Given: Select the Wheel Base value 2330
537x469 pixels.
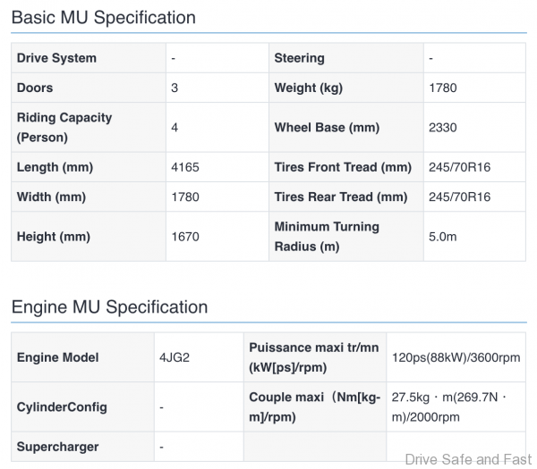Looking at the screenshot, I should [x=443, y=128].
